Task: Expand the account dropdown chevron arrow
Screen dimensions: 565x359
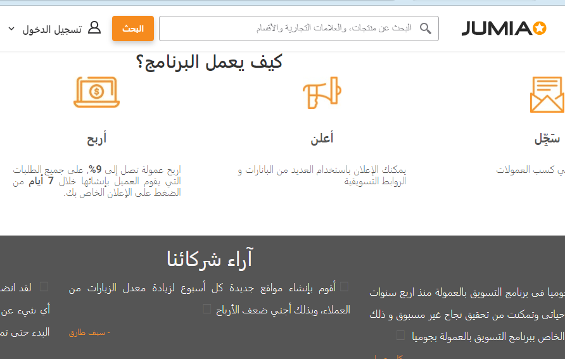Action: coord(11,29)
